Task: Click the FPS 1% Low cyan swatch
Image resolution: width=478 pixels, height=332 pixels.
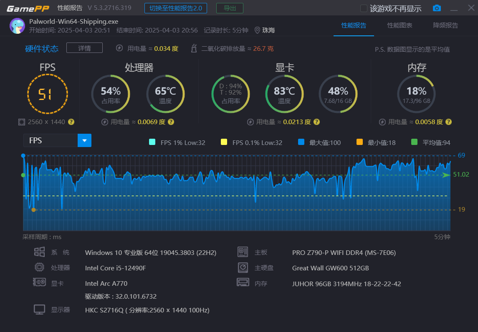Action: click(152, 142)
